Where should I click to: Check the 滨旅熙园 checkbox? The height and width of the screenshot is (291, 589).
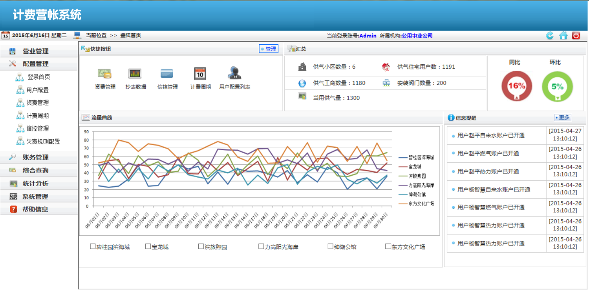tap(201, 246)
